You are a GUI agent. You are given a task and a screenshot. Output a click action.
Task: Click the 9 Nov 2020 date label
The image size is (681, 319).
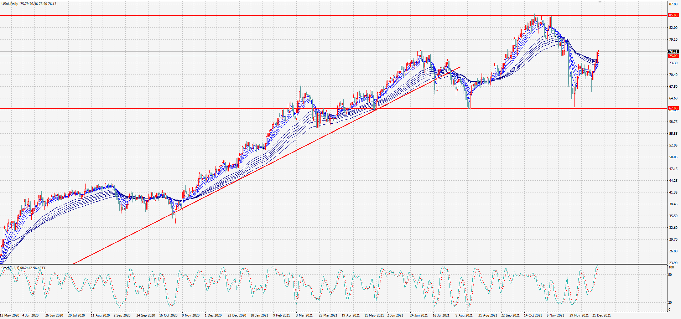[x=191, y=315]
